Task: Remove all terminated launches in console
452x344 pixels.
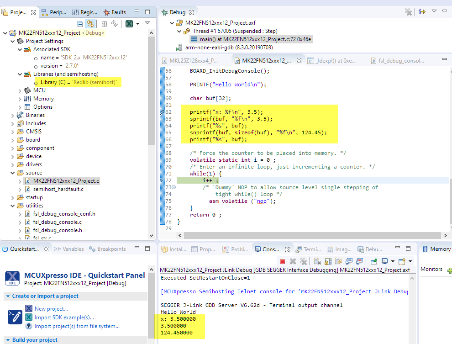Action: (303, 261)
